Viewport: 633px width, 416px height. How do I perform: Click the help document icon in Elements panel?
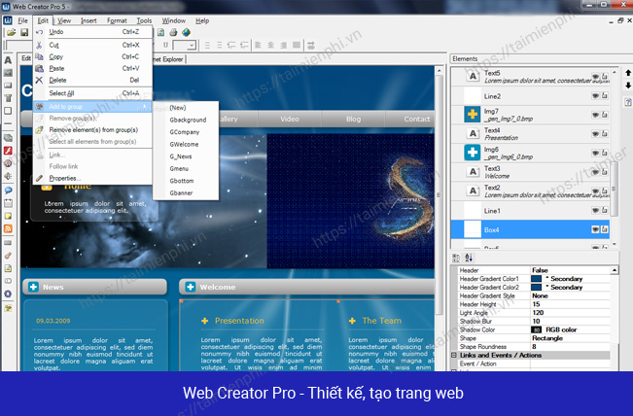(x=628, y=102)
